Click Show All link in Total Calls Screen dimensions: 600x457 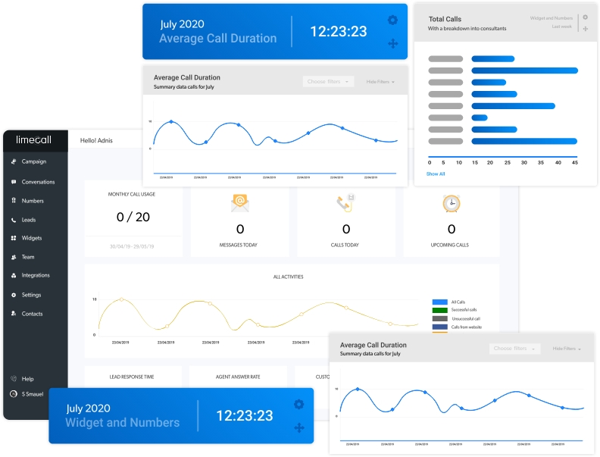pos(436,174)
